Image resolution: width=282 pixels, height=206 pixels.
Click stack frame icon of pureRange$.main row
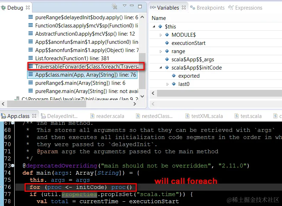coord(31,83)
